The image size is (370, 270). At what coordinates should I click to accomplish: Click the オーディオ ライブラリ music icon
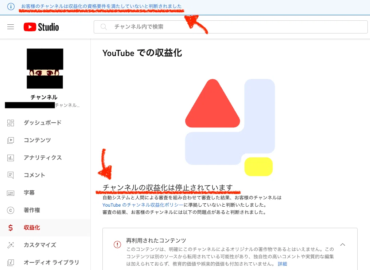[11, 262]
